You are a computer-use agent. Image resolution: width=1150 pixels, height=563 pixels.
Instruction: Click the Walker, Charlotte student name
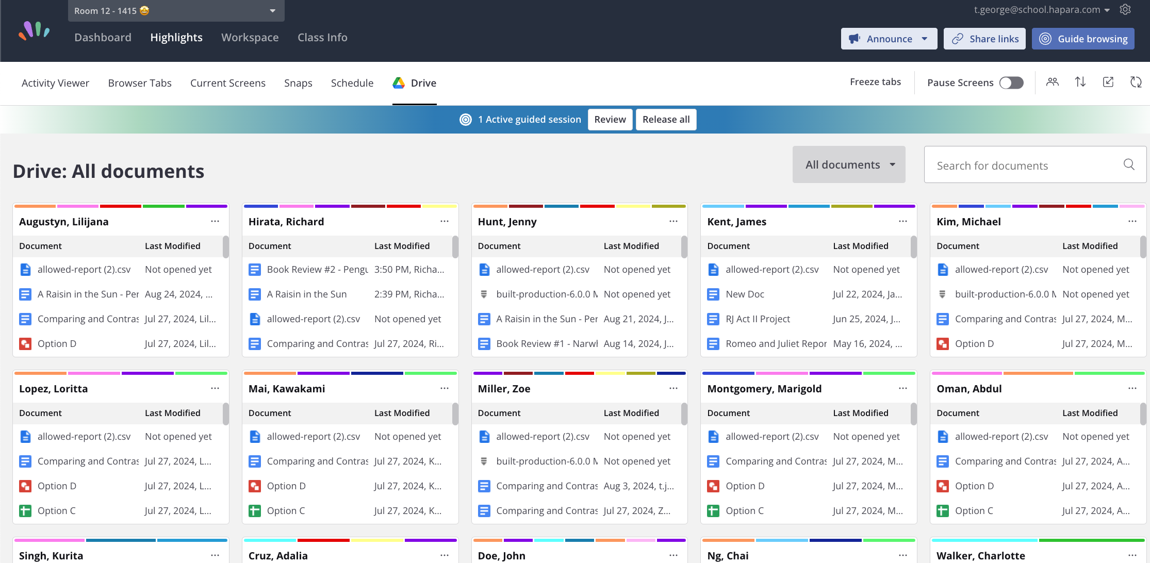[981, 556]
